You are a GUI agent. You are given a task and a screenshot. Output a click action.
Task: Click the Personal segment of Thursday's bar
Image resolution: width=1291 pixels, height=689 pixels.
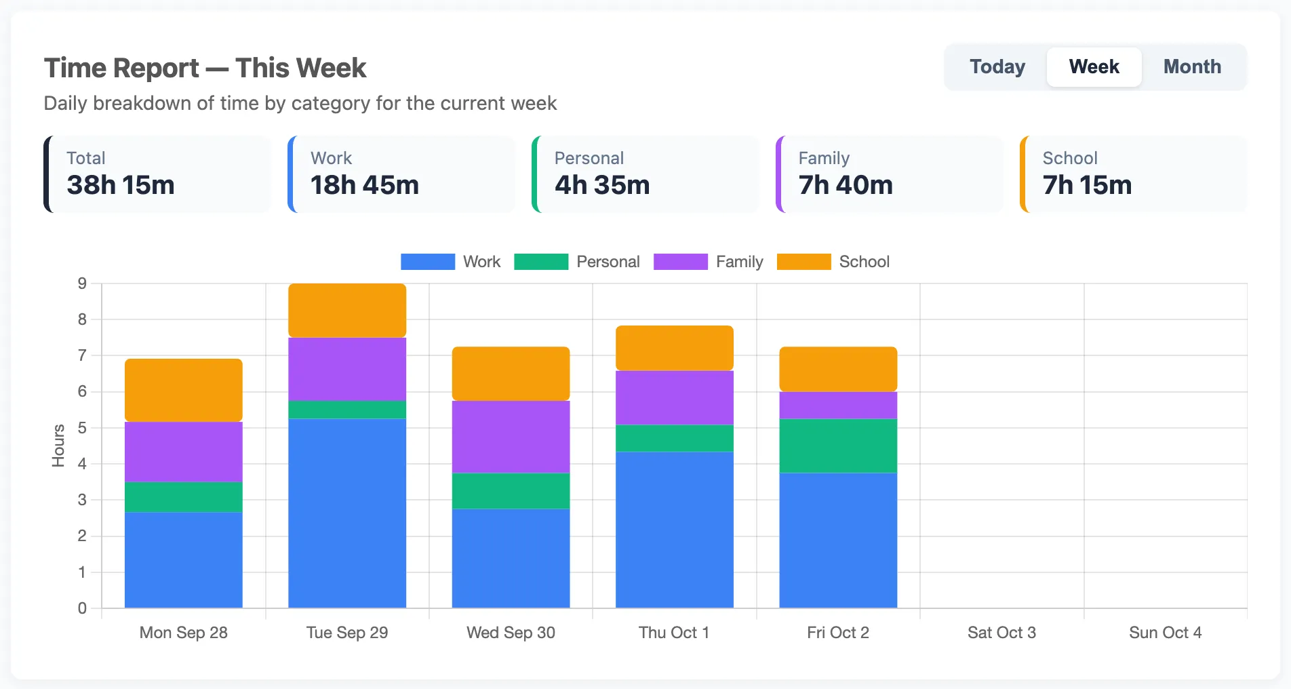tap(675, 438)
